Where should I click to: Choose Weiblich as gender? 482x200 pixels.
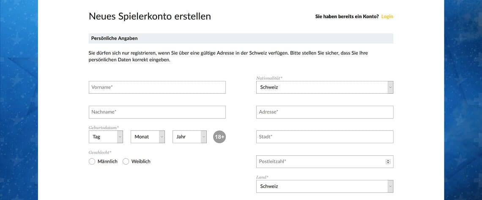click(126, 161)
